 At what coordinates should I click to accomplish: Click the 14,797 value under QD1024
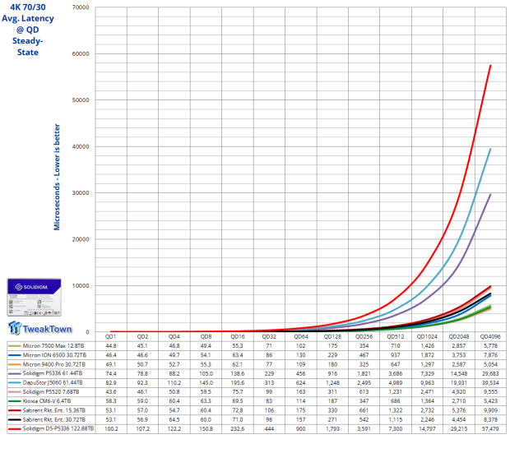click(427, 428)
